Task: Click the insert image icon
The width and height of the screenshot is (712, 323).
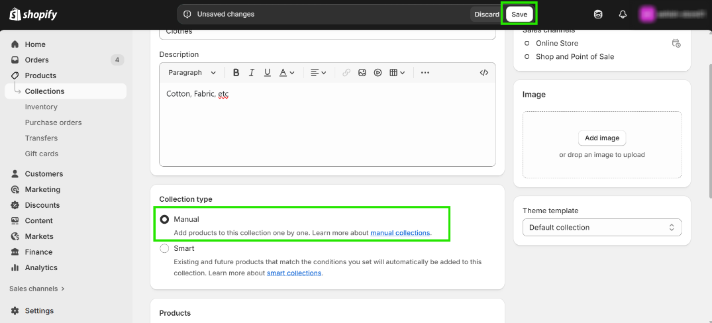Action: (x=362, y=73)
